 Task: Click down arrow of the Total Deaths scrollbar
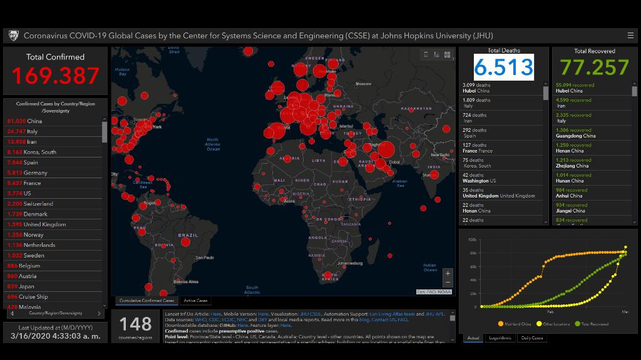[x=545, y=222]
